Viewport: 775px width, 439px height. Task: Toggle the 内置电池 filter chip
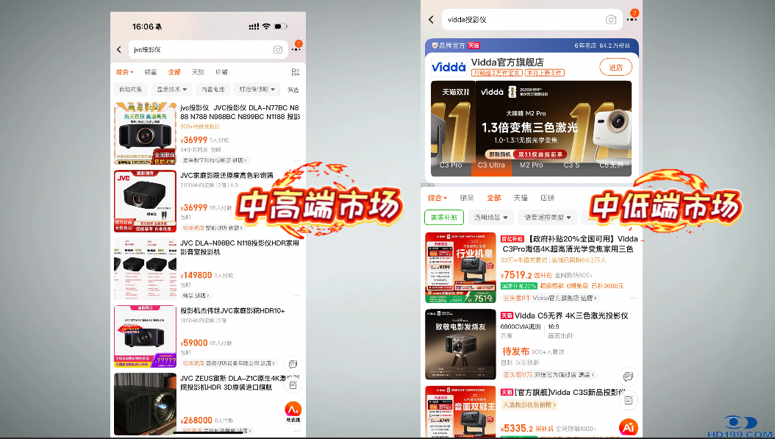[213, 90]
